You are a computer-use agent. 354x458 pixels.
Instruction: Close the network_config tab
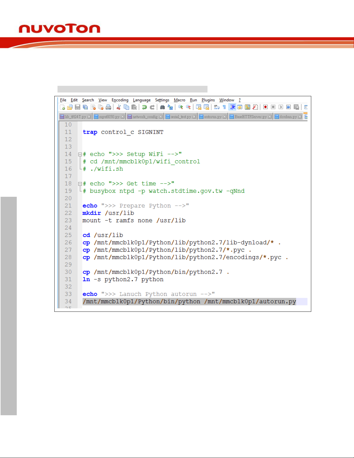point(161,117)
